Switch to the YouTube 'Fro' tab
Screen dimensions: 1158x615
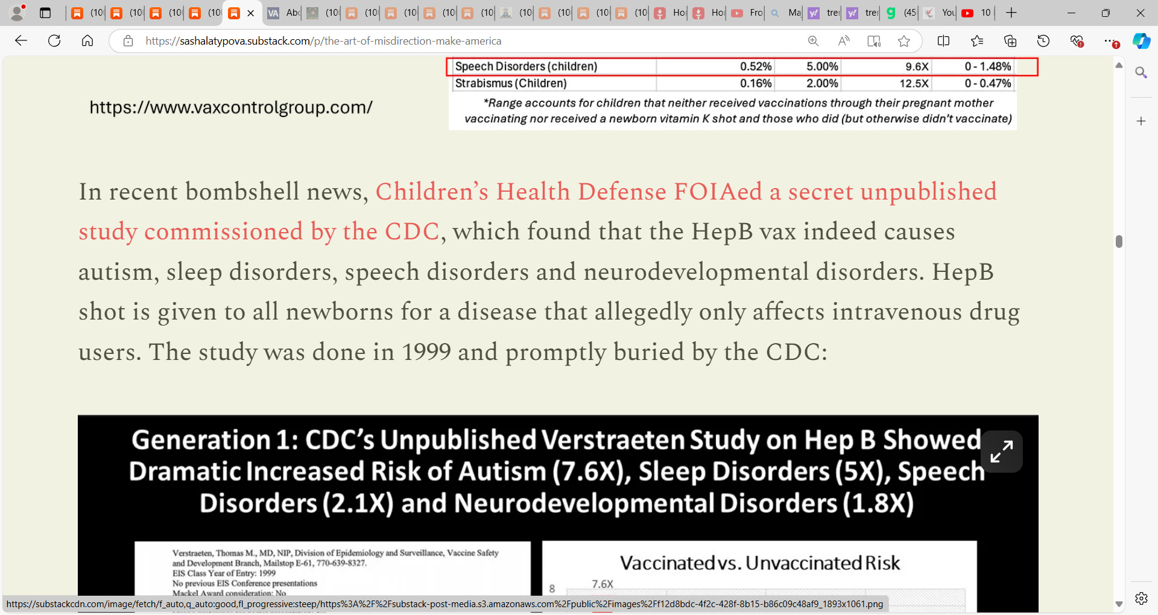tap(747, 13)
